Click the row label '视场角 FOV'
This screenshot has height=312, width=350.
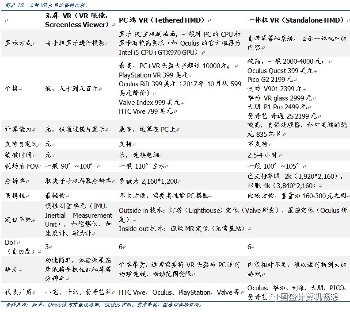pyautogui.click(x=22, y=166)
